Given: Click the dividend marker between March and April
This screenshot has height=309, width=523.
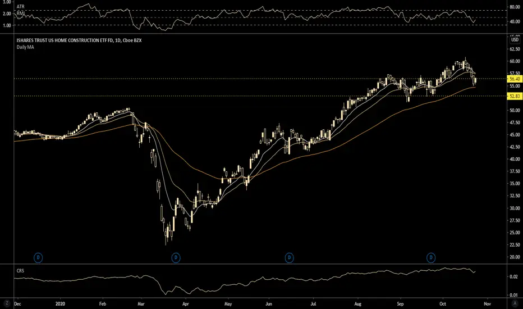Looking at the screenshot, I should (x=176, y=257).
